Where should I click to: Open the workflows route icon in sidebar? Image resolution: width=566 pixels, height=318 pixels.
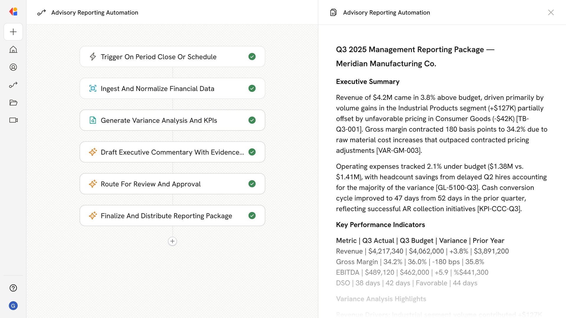click(x=13, y=85)
